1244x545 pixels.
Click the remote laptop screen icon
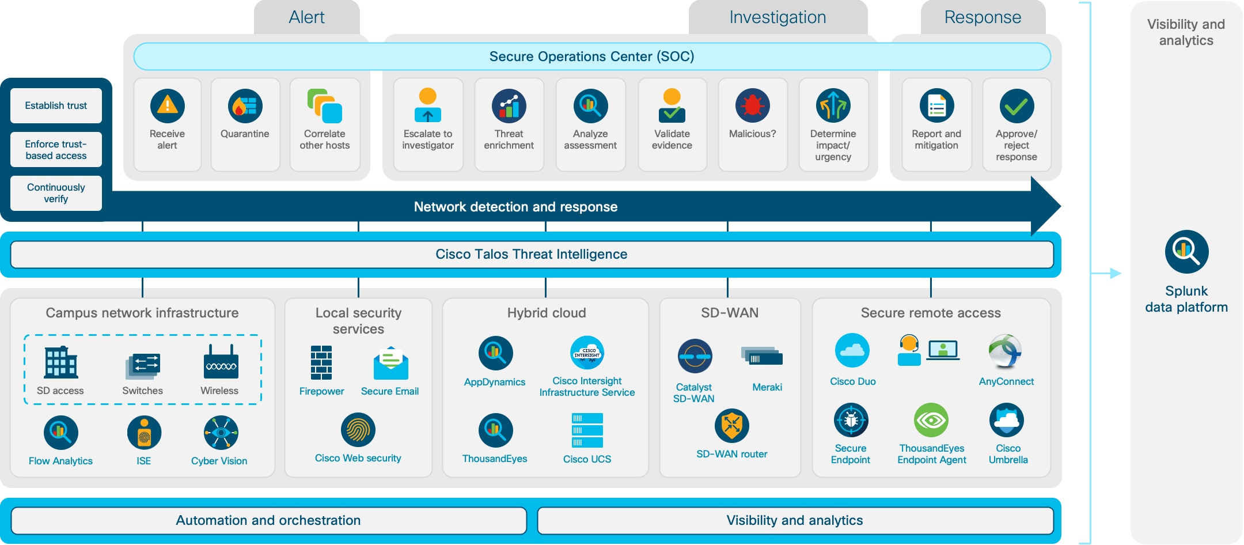943,350
